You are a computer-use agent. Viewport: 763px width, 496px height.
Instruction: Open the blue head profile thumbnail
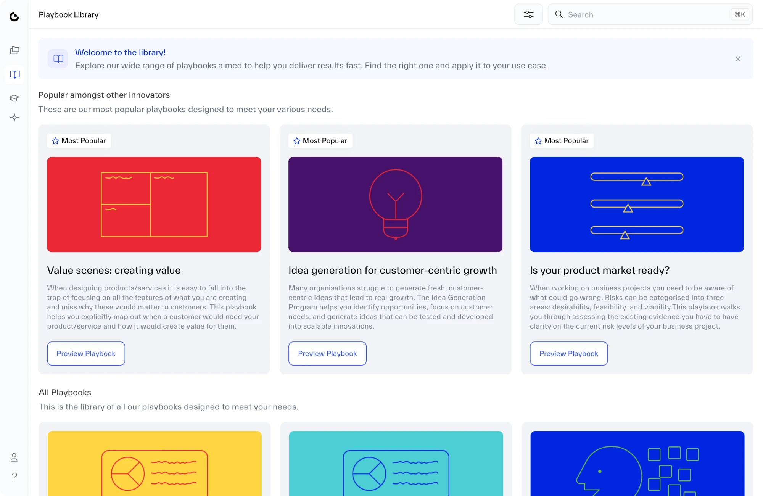point(637,464)
